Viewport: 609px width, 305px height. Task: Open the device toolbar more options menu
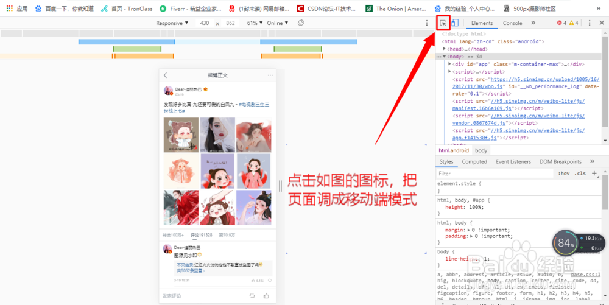pos(427,23)
